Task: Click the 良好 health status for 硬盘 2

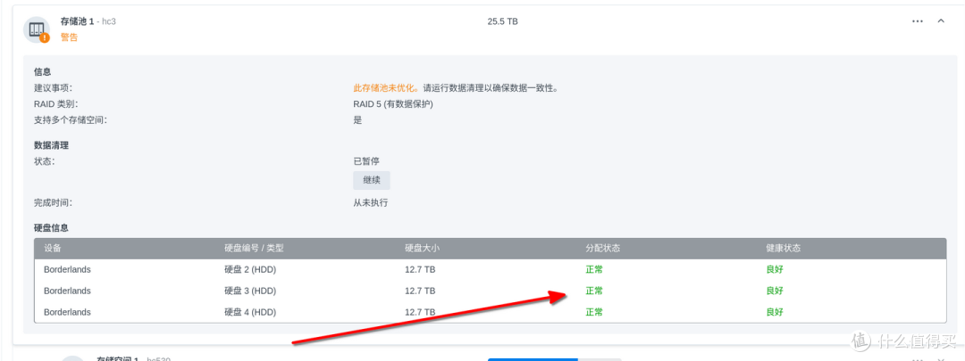Action: [x=774, y=269]
